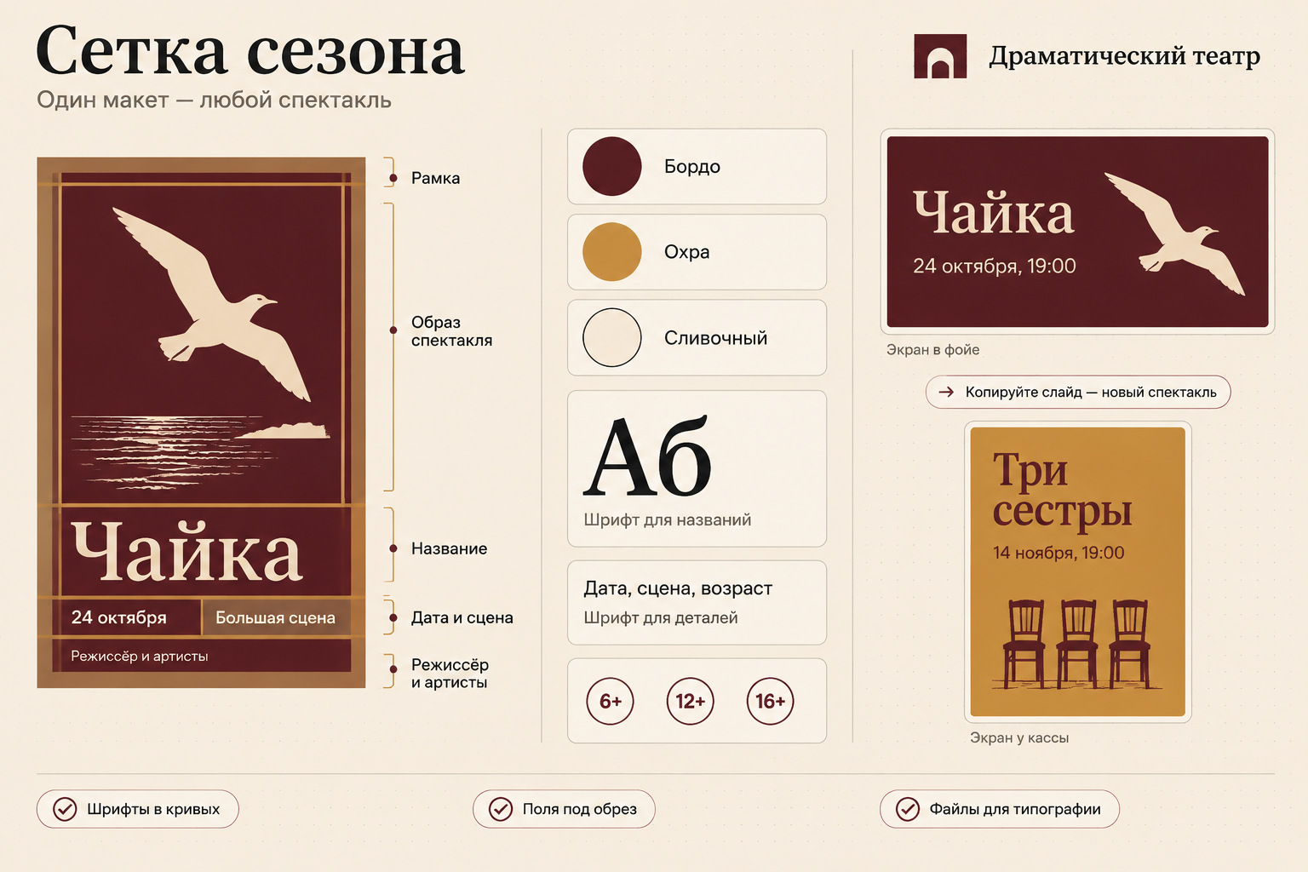Click the Dramatic Theatre arch logo
1308x872 pixels.
[940, 56]
